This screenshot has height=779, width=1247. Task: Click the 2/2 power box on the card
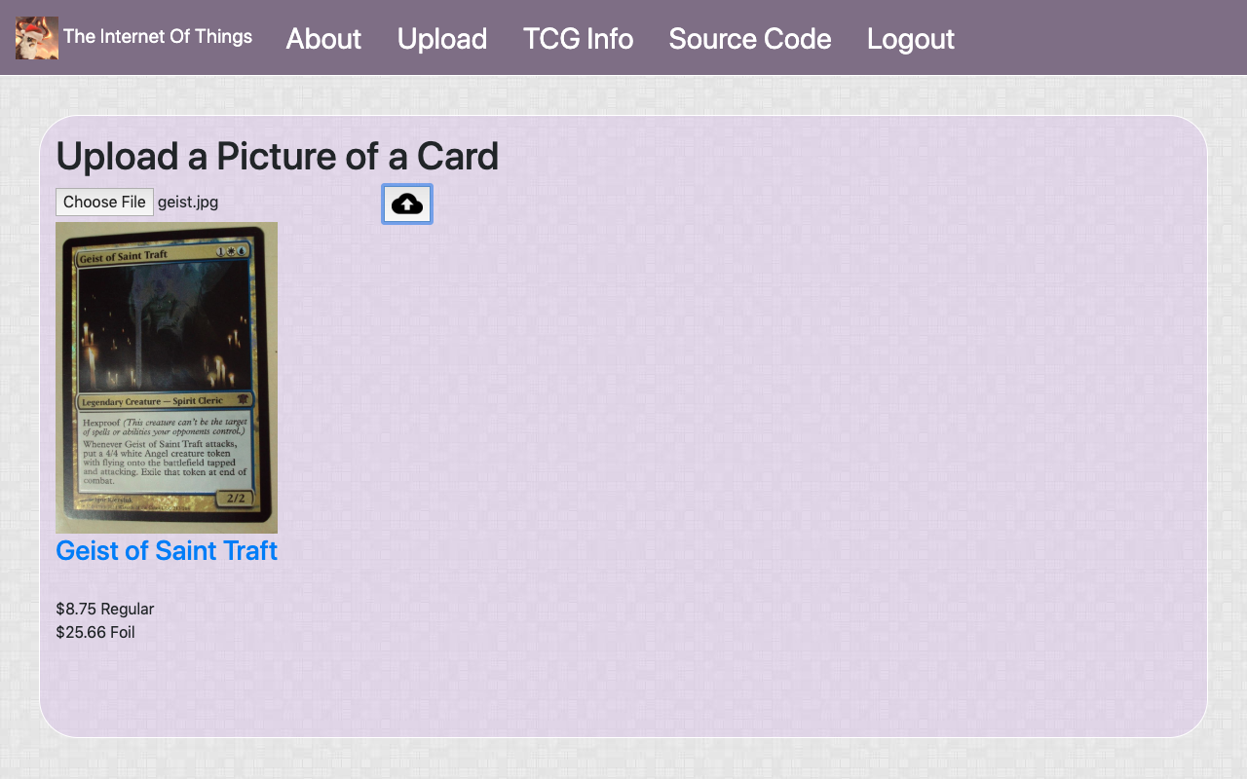tap(236, 498)
